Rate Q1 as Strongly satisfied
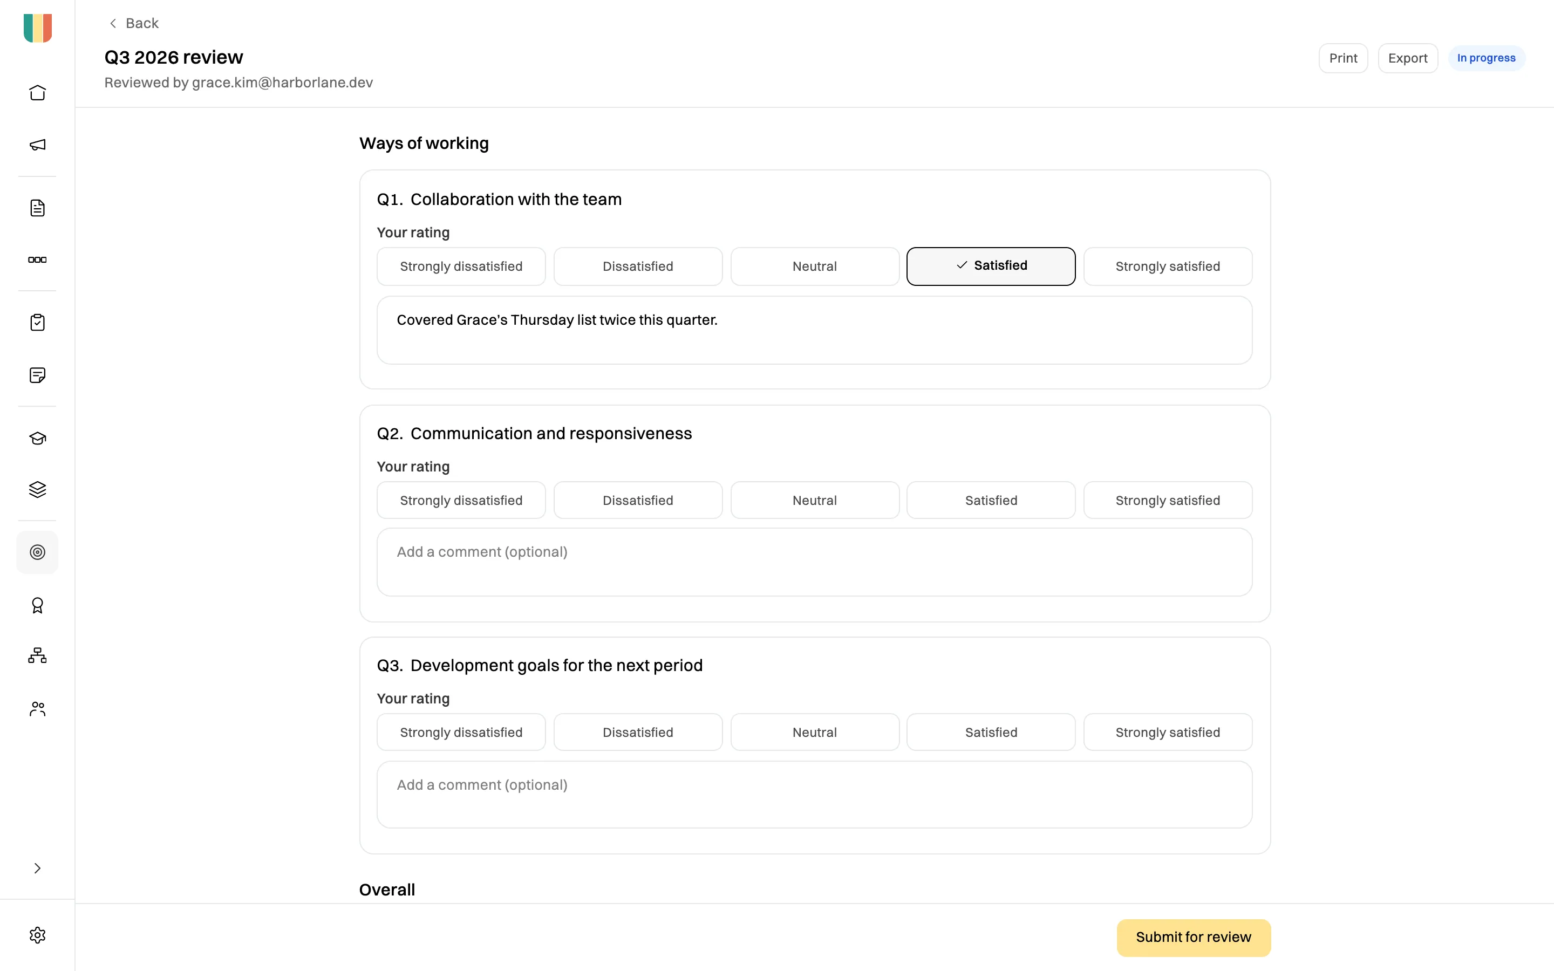1554x971 pixels. (1168, 266)
